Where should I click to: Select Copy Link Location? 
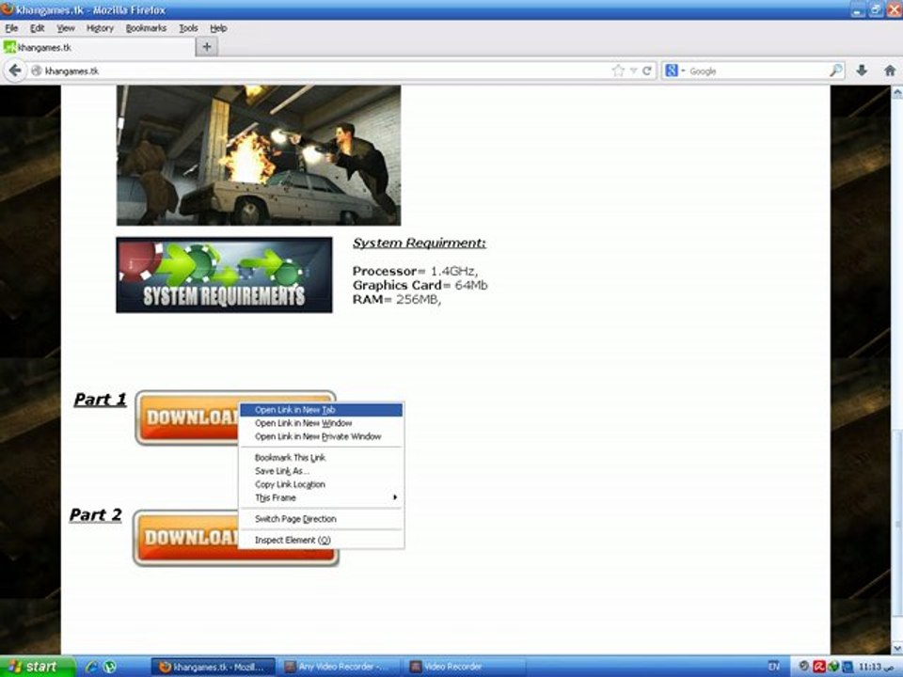tap(322, 484)
